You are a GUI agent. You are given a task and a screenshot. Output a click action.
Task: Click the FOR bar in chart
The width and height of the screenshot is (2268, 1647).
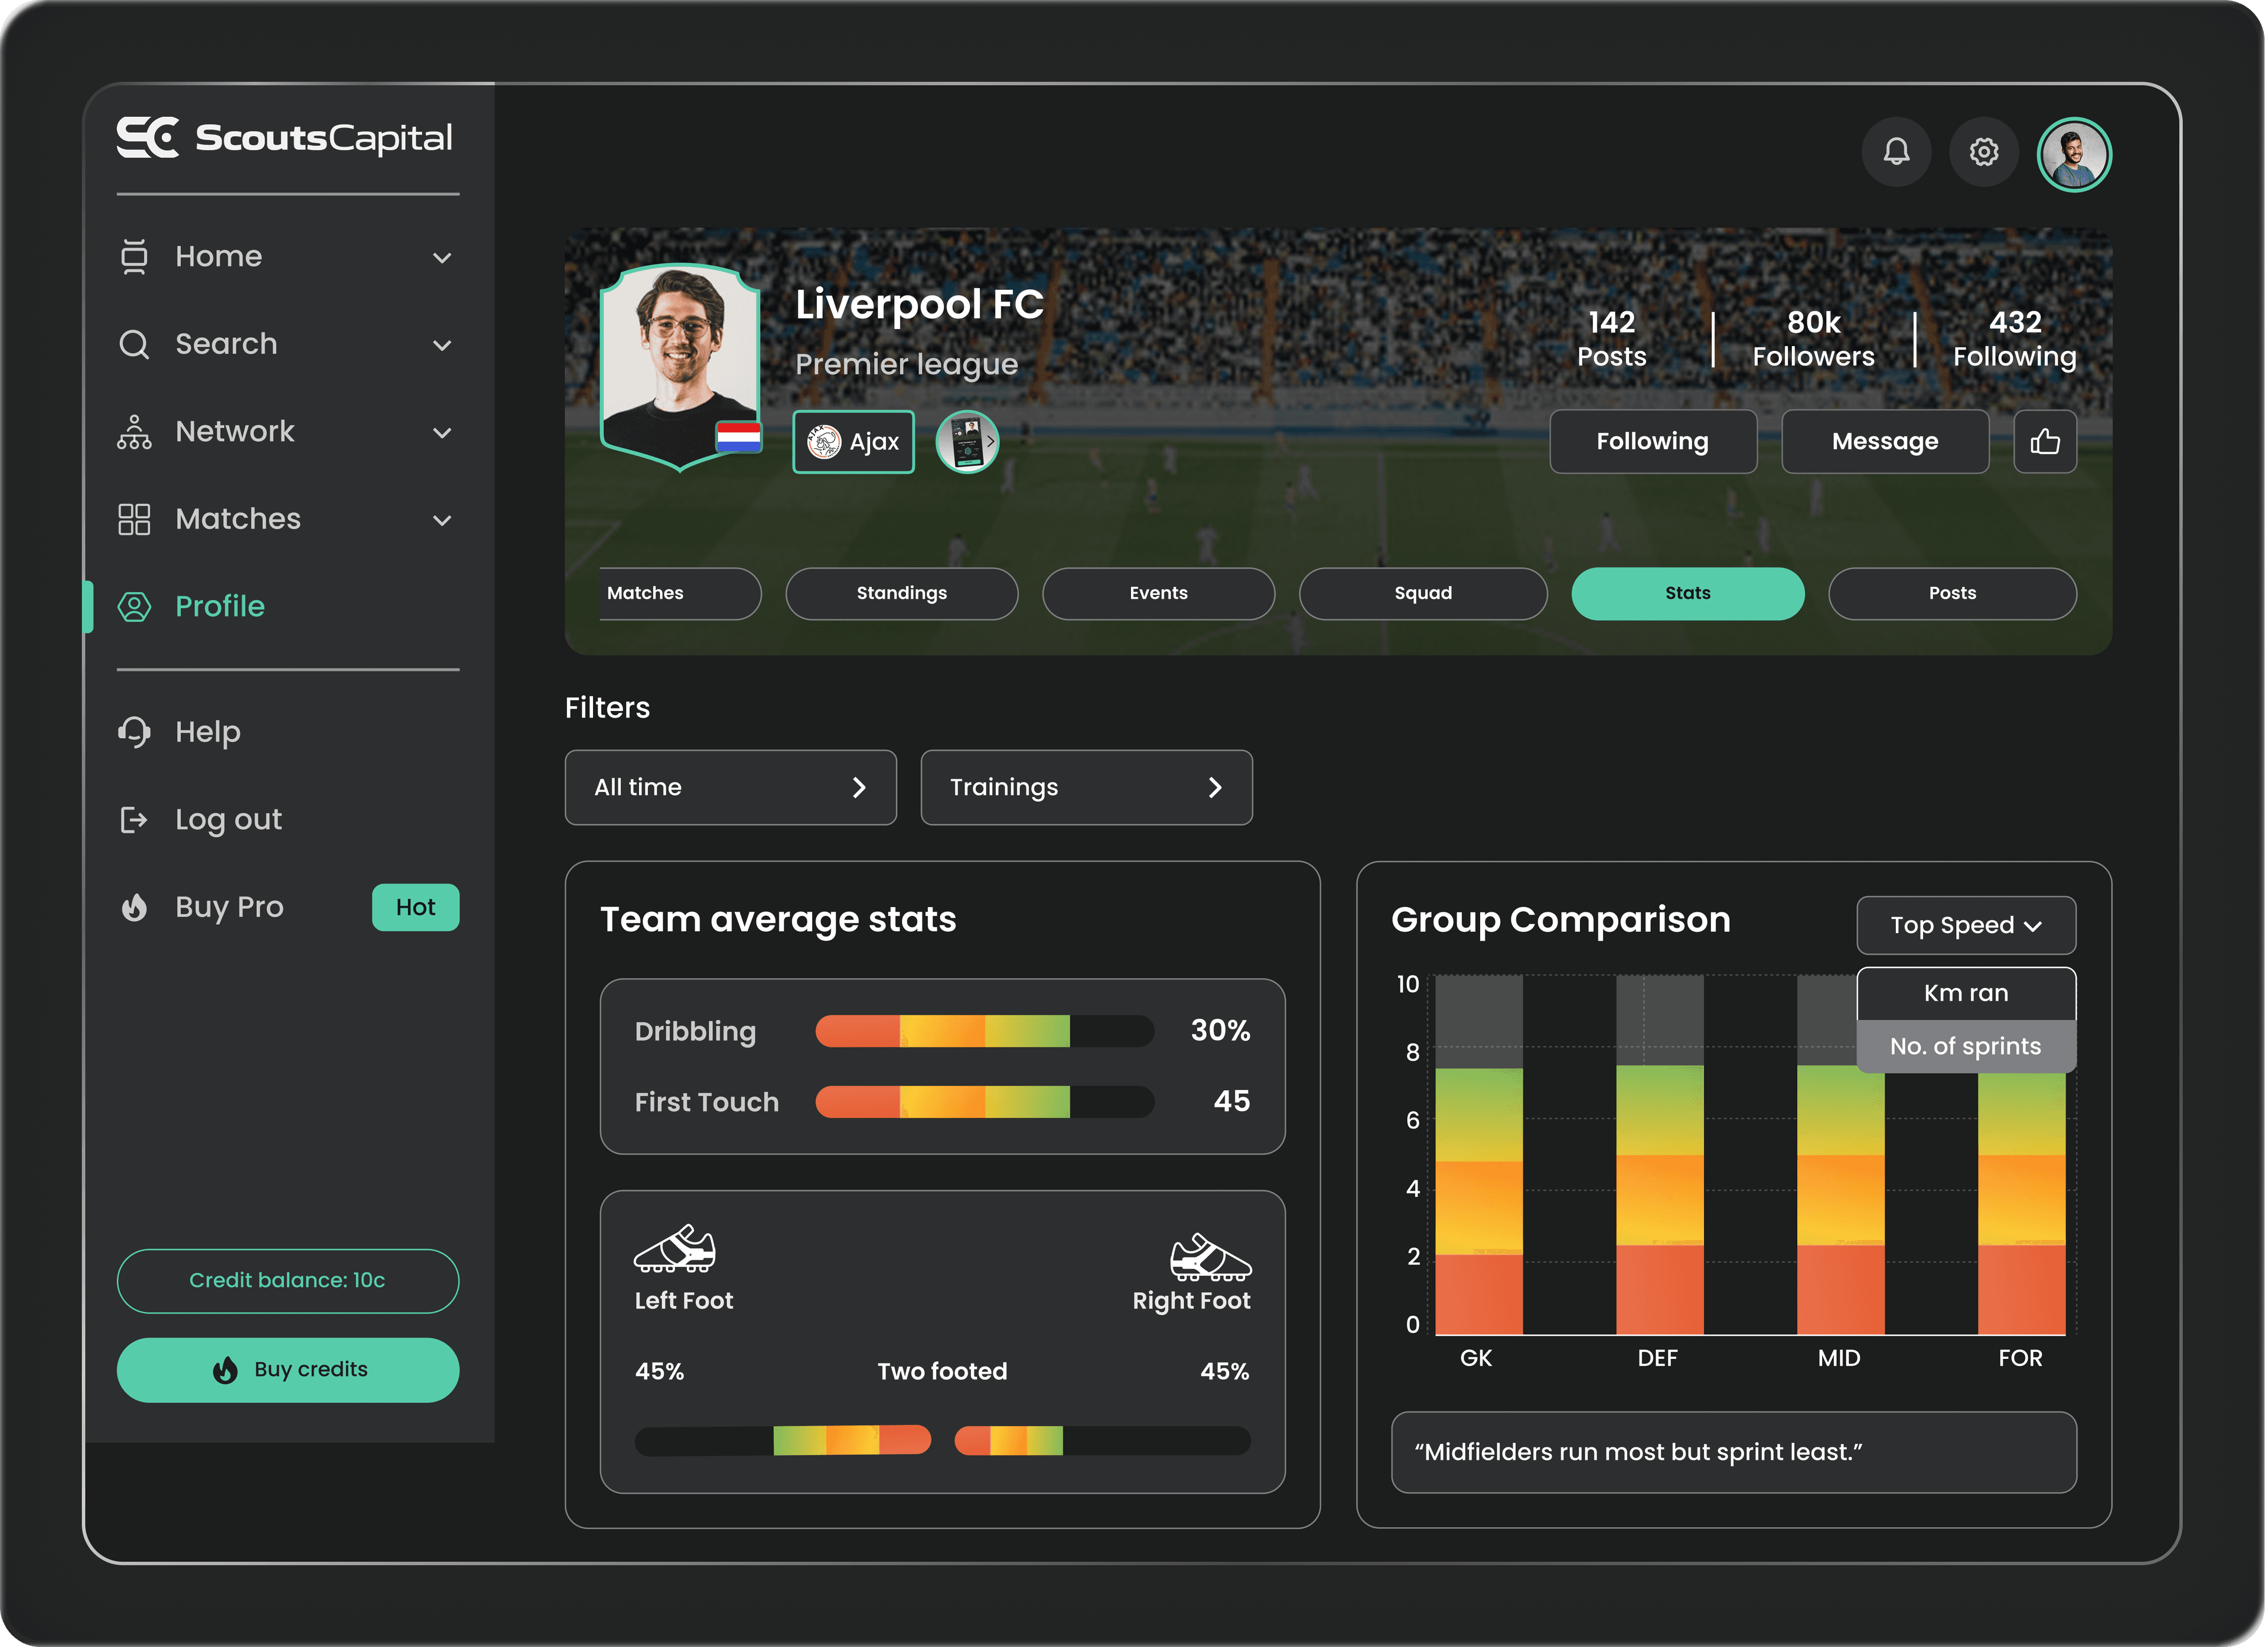point(2021,1204)
